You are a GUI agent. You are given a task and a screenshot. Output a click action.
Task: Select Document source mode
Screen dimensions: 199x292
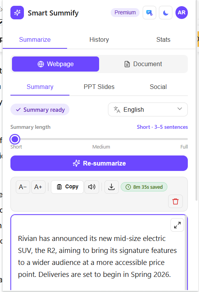click(x=143, y=64)
